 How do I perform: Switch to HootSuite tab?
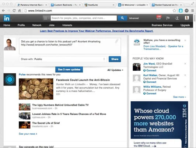pyautogui.click(x=99, y=5)
